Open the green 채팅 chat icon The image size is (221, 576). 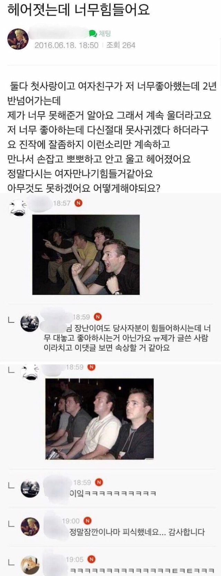(93, 34)
